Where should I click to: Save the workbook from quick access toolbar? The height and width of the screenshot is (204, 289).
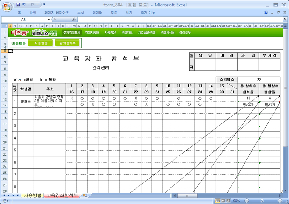17,5
